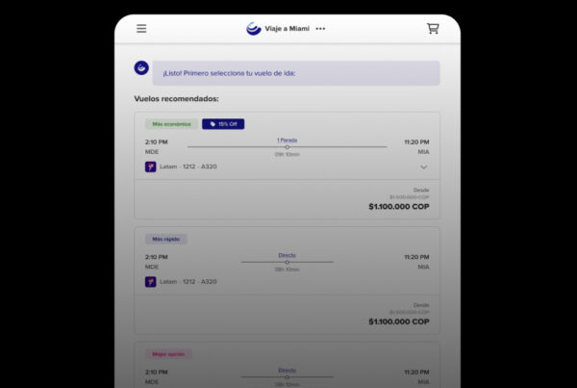577x388 pixels.
Task: Click the Mejor opción tag
Action: pos(168,354)
